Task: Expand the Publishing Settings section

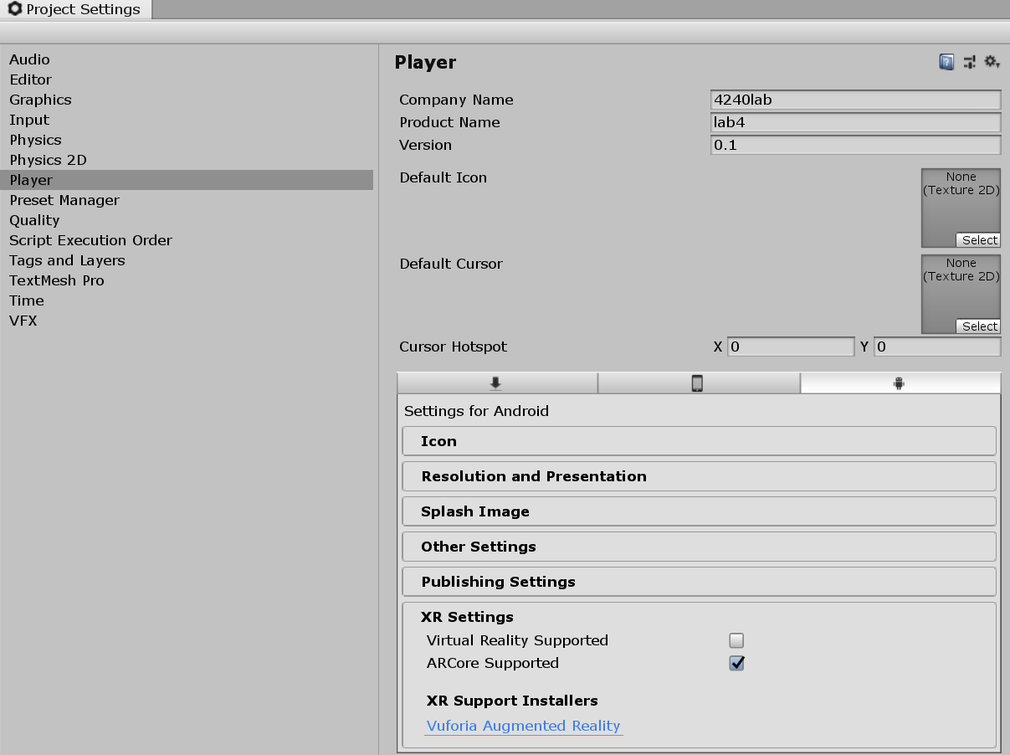Action: 699,581
